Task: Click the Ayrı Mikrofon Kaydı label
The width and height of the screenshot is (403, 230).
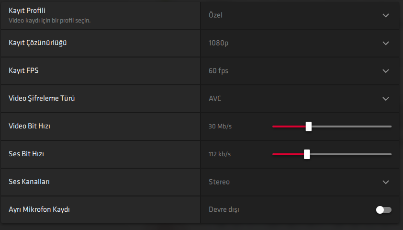Action: tap(39, 210)
